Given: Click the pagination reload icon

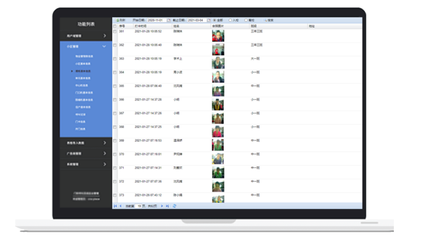Looking at the screenshot, I should click(x=174, y=206).
